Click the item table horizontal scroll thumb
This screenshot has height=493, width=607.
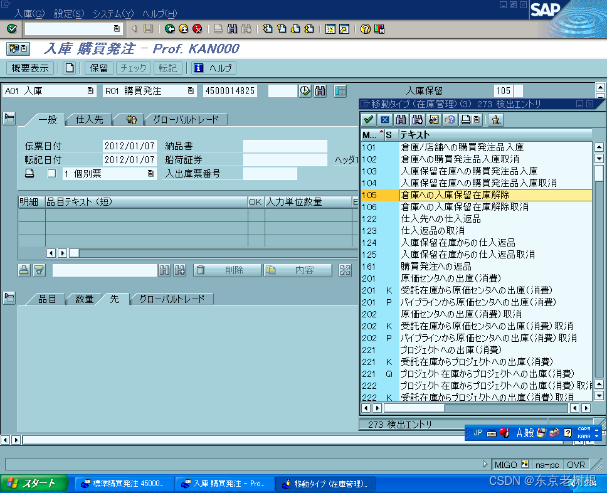pyautogui.click(x=74, y=253)
